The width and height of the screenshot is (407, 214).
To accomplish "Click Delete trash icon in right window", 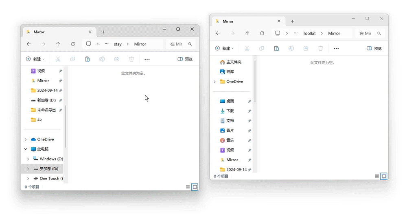I will [321, 48].
